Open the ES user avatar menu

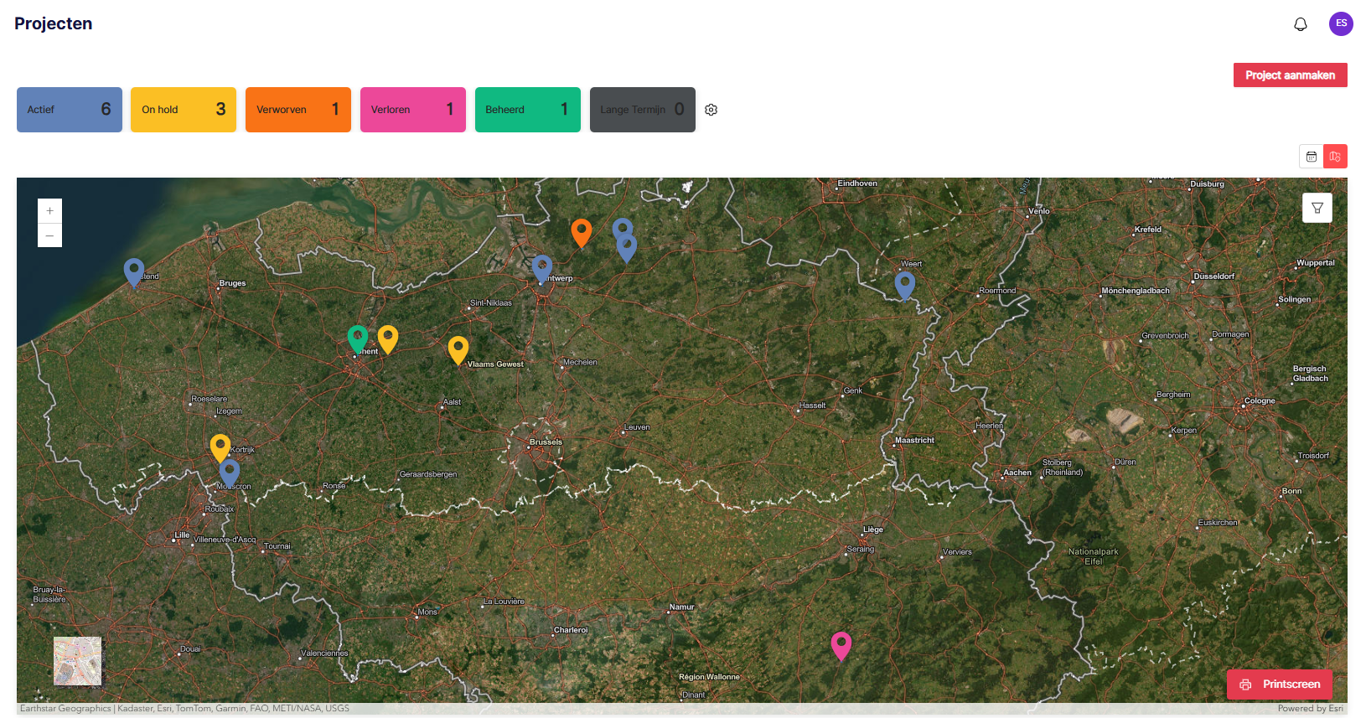click(x=1341, y=23)
